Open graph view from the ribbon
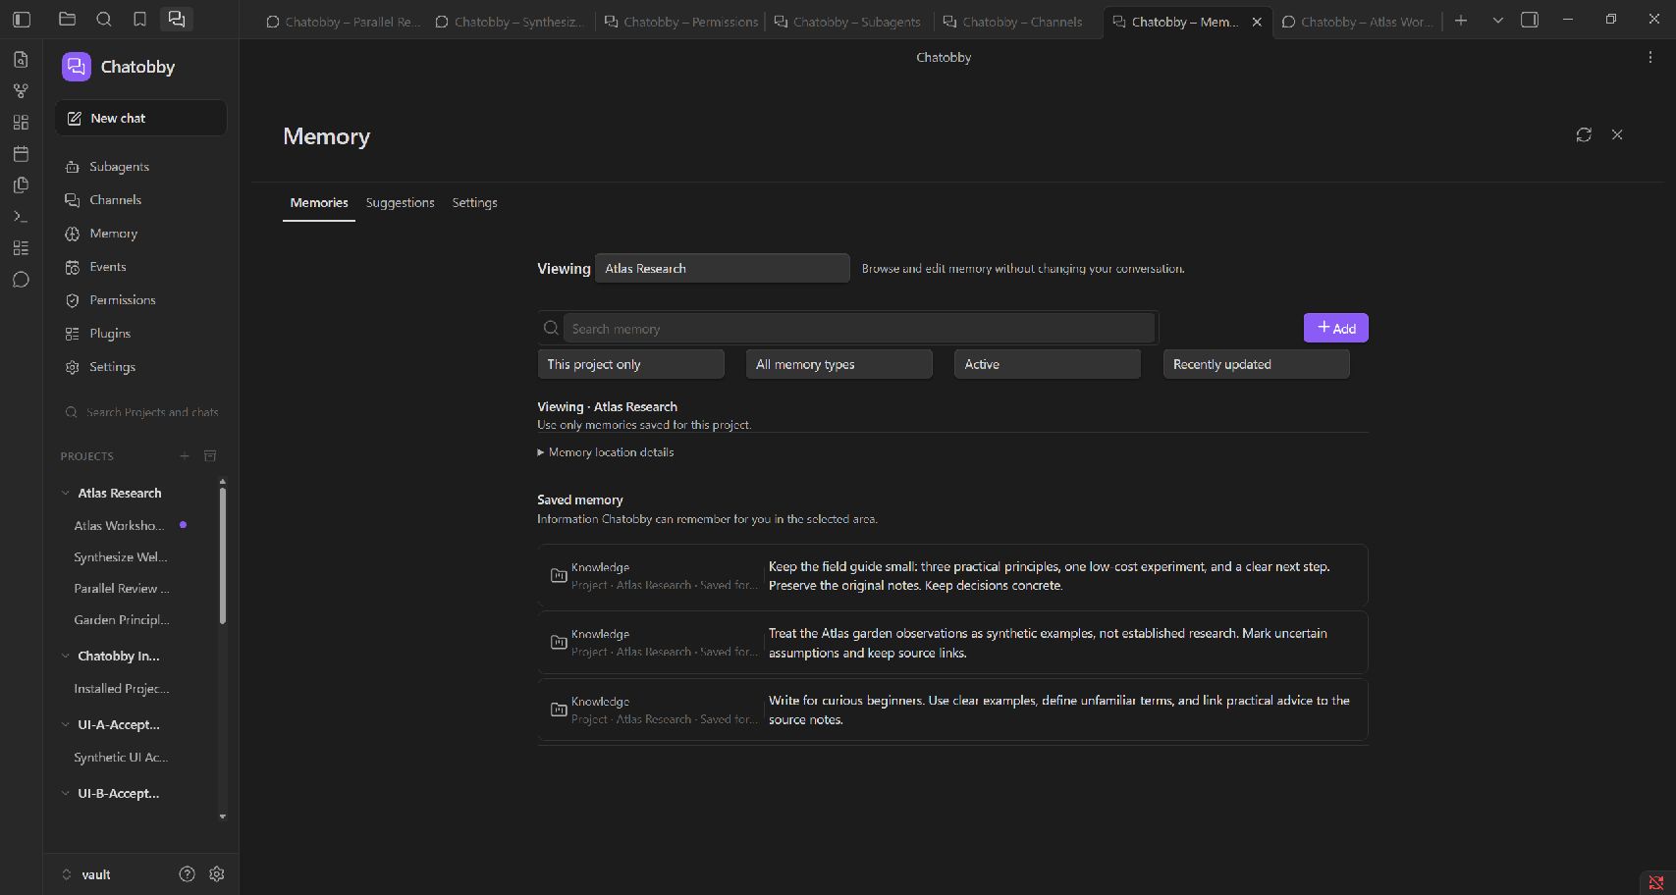The image size is (1676, 895). [x=21, y=91]
